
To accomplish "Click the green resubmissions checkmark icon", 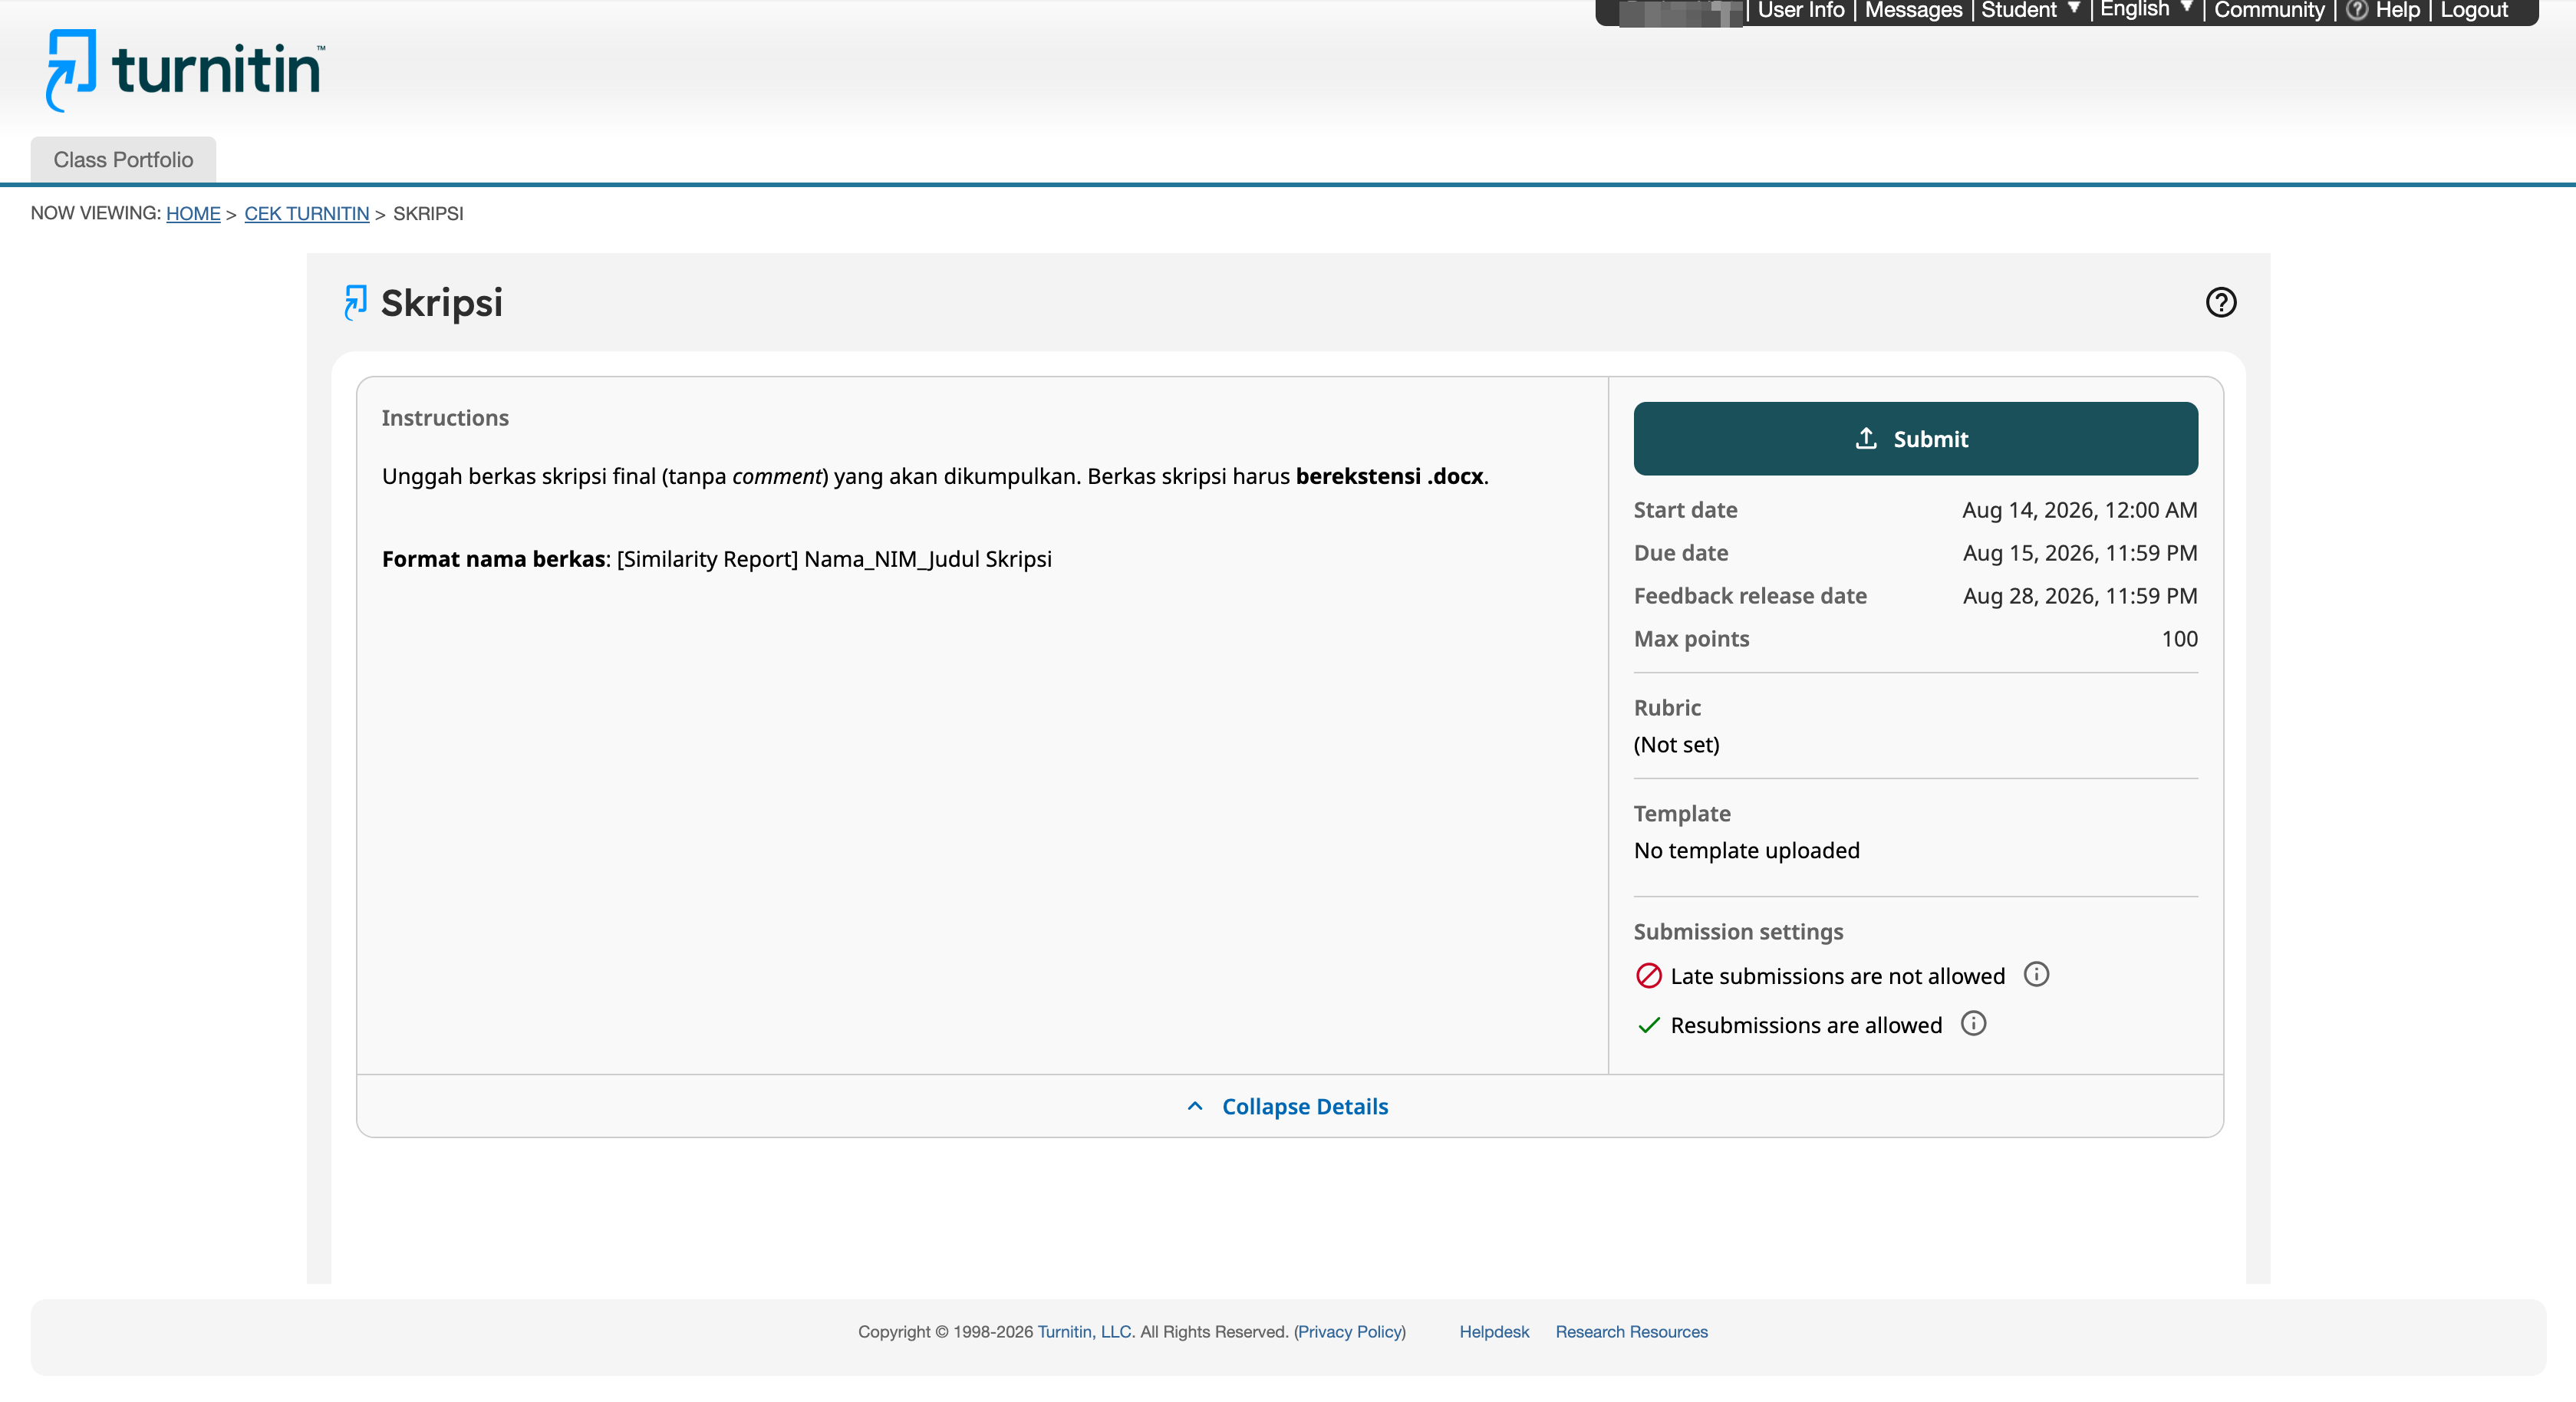I will (x=1648, y=1025).
